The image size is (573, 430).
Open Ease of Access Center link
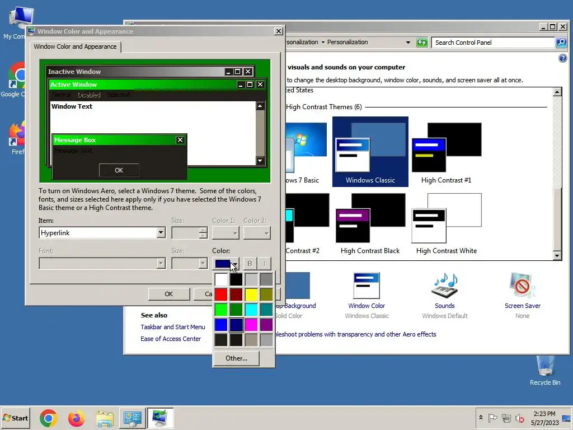click(x=171, y=339)
